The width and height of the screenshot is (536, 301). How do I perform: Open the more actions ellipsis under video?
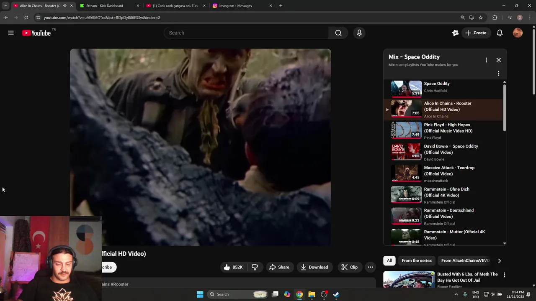tap(370, 267)
